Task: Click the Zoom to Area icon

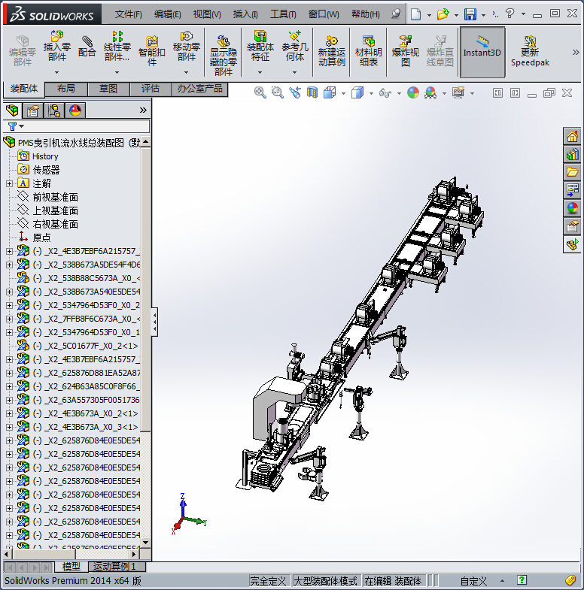Action: point(277,92)
